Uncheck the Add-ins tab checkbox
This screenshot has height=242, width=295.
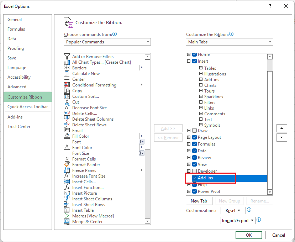pos(195,178)
